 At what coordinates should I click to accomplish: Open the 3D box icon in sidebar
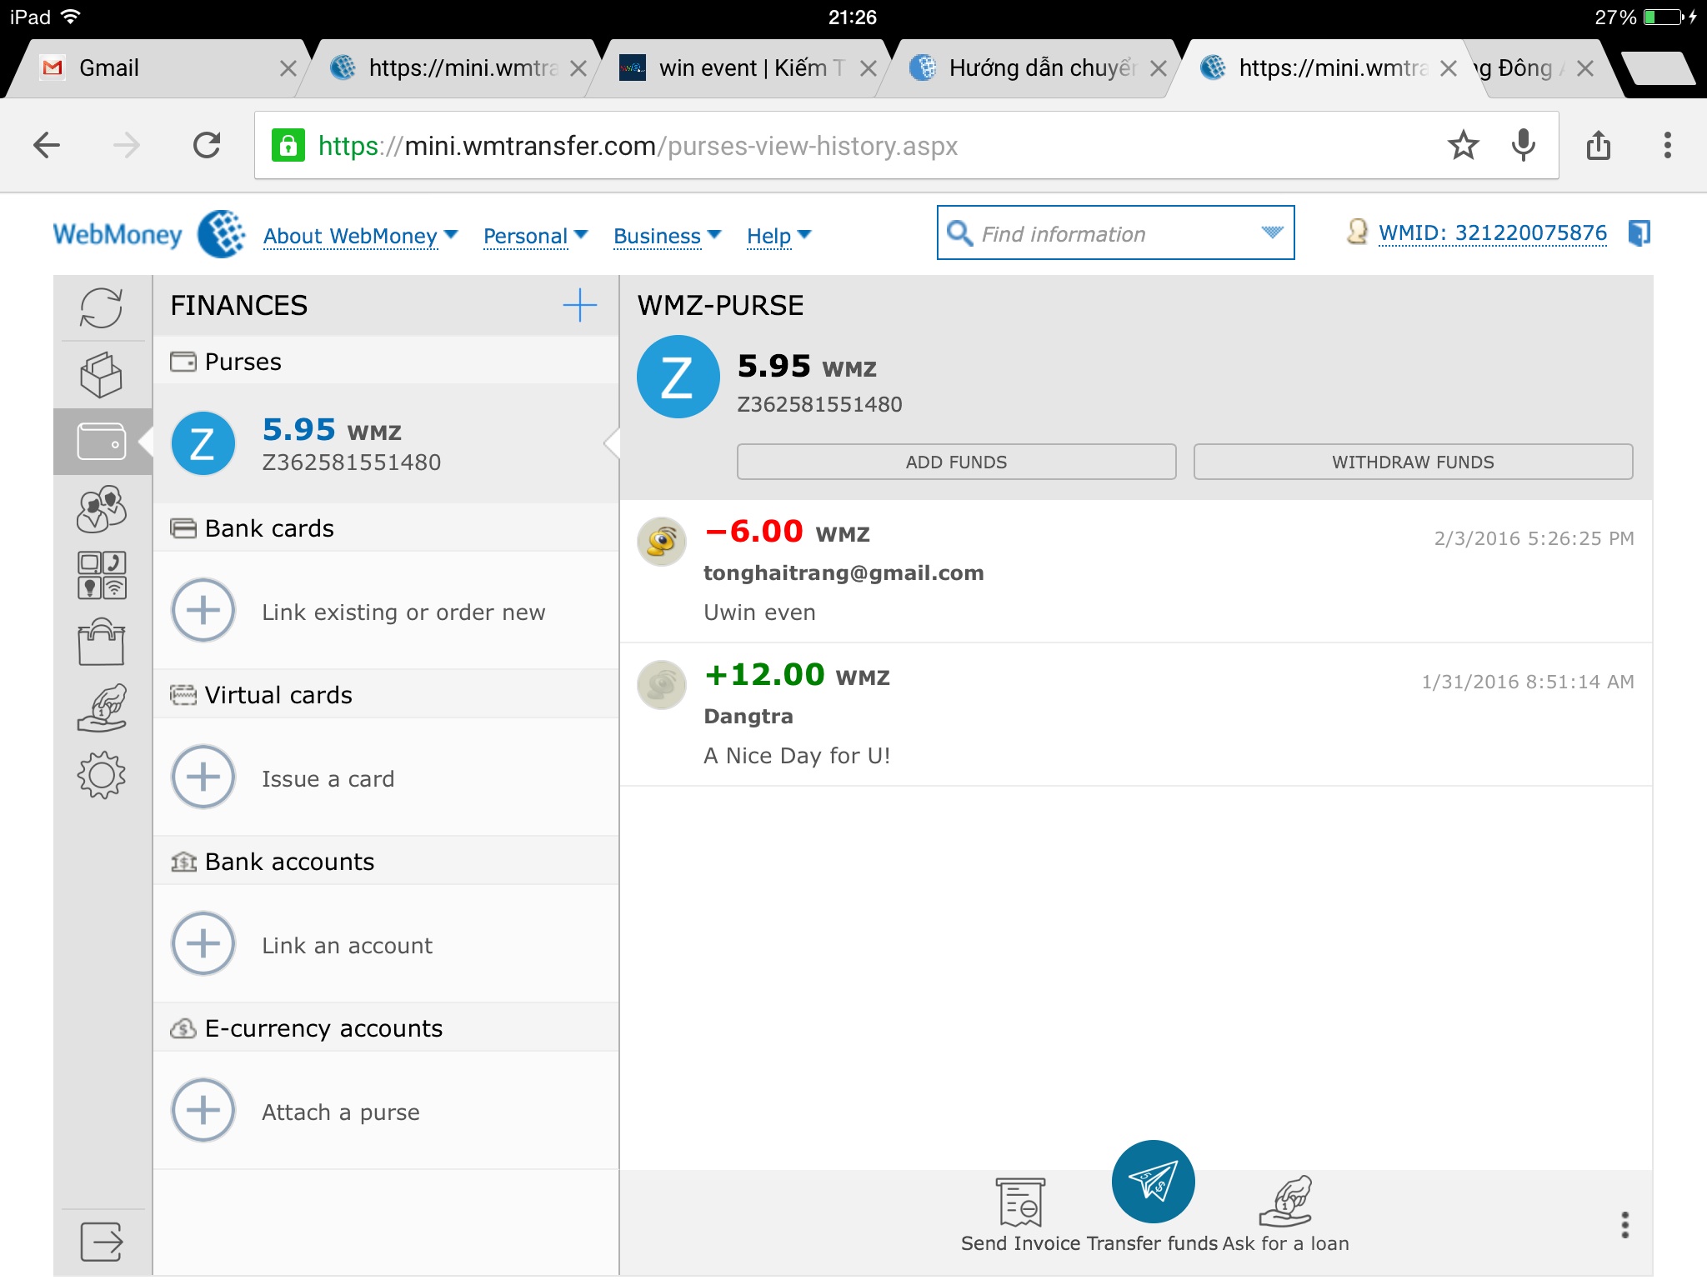[102, 374]
